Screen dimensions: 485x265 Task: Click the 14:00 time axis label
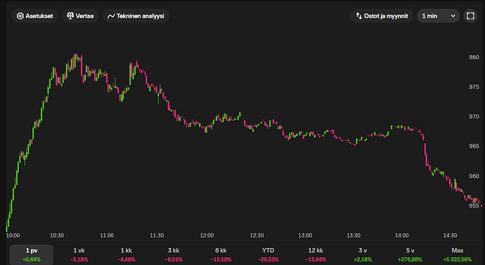coord(401,236)
